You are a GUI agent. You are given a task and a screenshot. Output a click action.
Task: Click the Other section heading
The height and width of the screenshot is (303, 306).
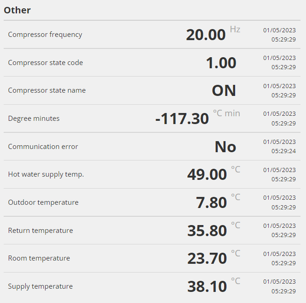click(17, 10)
